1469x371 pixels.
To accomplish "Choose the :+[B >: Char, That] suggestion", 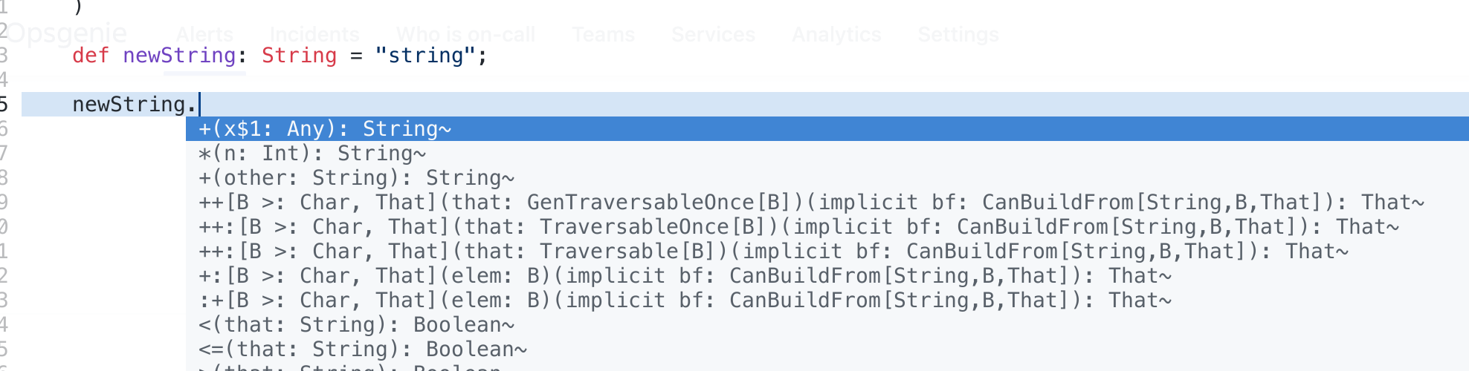I will pos(827,301).
